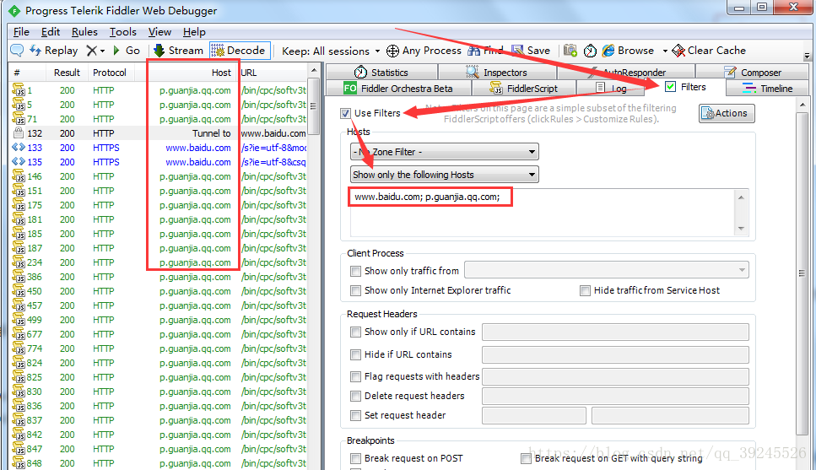Check Hide traffic from Service Host
This screenshot has width=816, height=470.
click(x=585, y=290)
